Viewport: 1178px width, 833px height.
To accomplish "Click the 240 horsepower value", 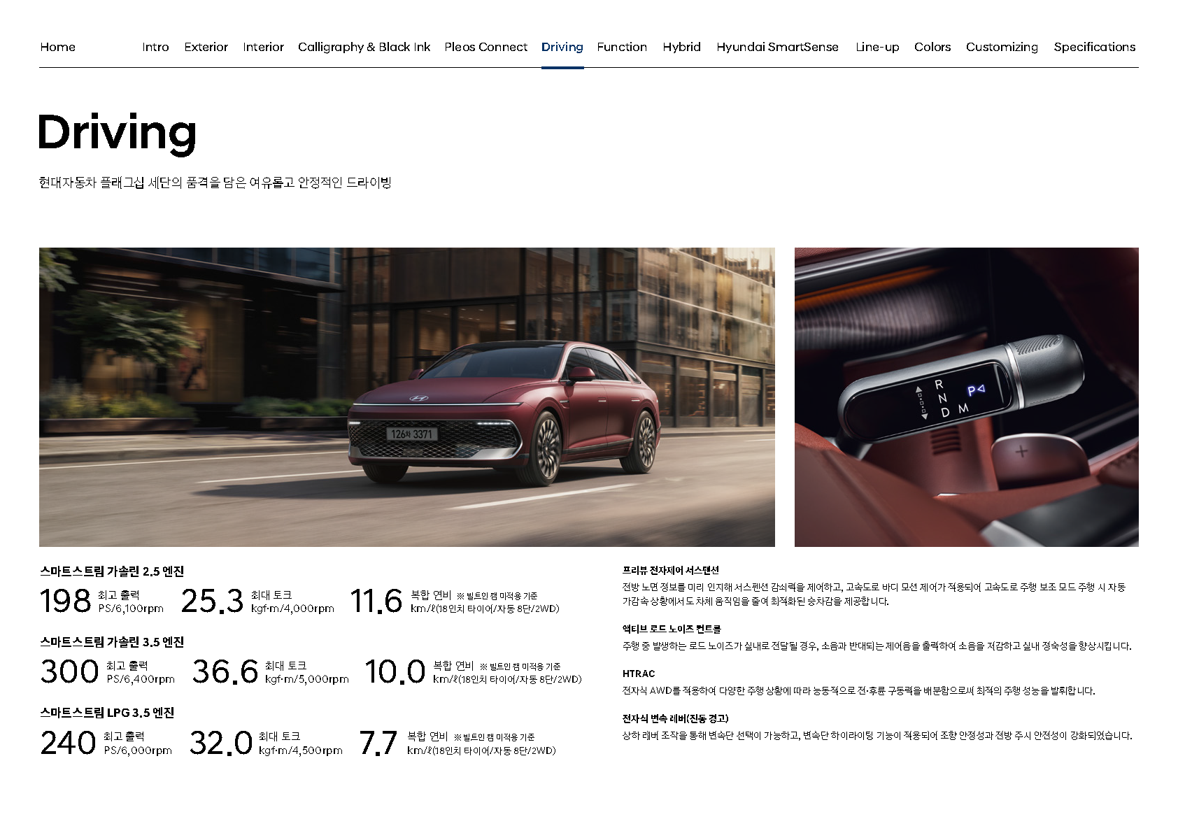I will coord(68,743).
